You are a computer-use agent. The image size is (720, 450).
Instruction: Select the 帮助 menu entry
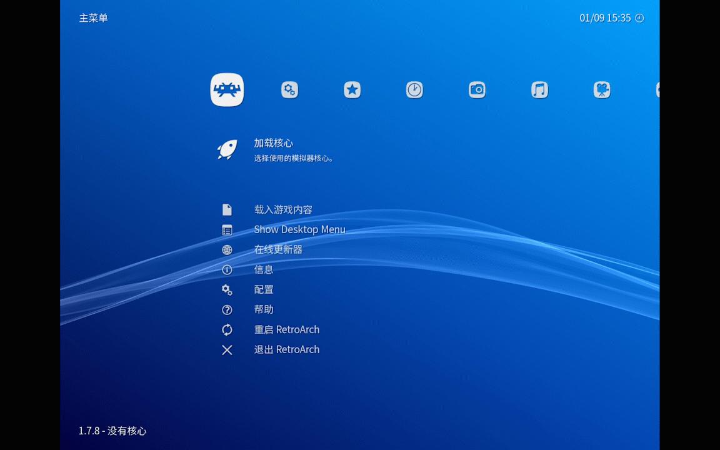point(262,309)
